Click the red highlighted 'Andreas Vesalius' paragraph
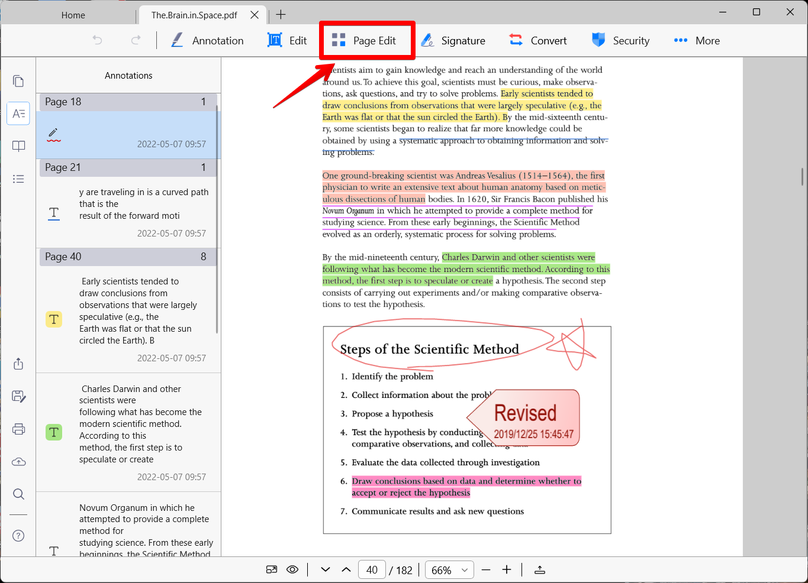Image resolution: width=808 pixels, height=583 pixels. coord(463,187)
